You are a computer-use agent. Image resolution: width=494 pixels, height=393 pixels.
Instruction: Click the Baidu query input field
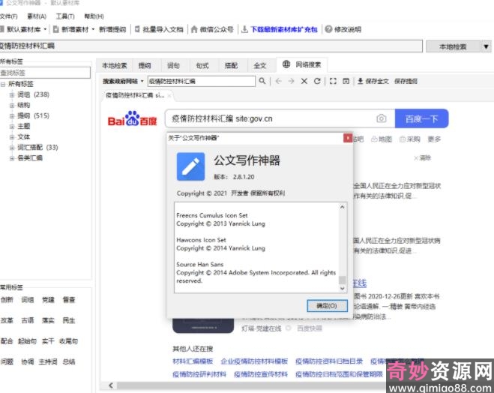click(269, 118)
